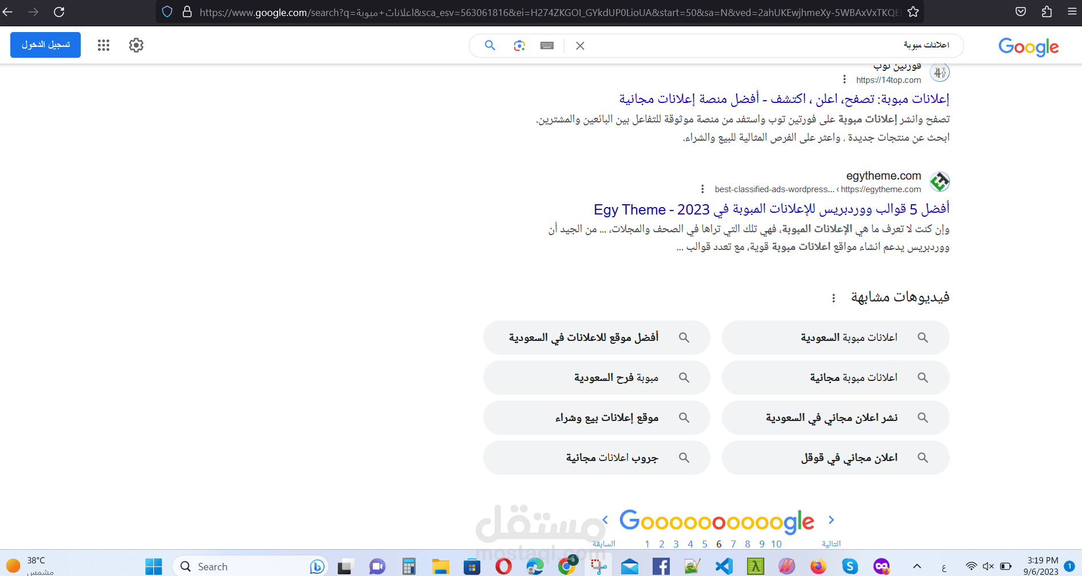Go to results page 2
The height and width of the screenshot is (576, 1082).
[x=662, y=544]
